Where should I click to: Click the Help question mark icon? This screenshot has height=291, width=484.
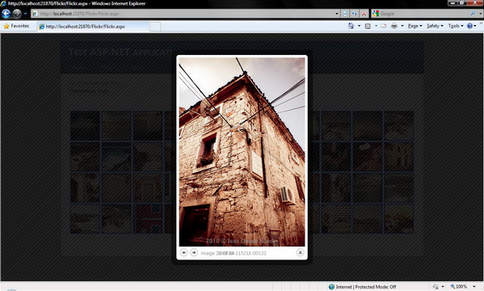click(x=469, y=26)
